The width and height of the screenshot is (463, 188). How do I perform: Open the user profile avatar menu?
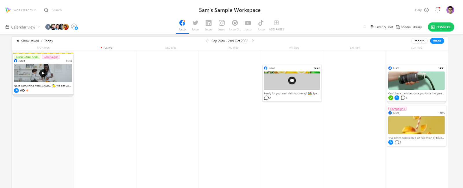tap(450, 10)
